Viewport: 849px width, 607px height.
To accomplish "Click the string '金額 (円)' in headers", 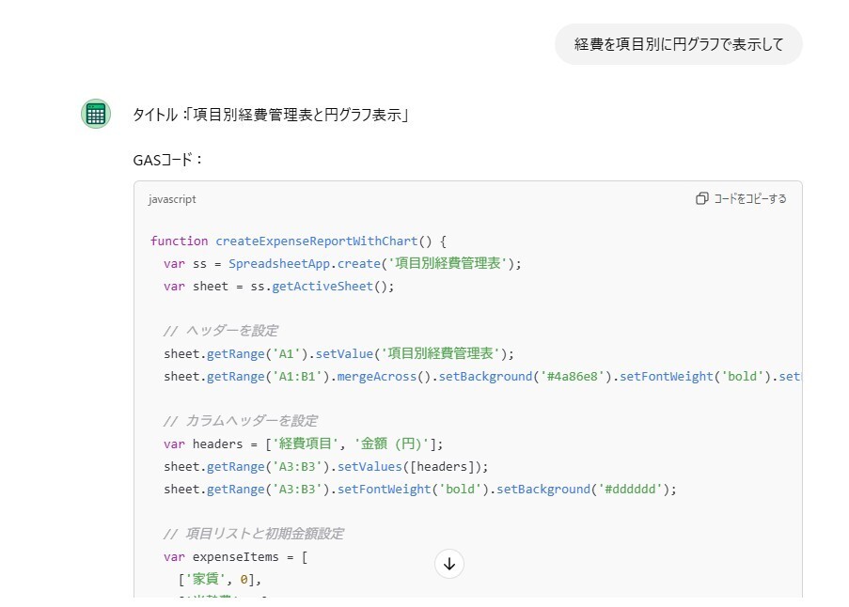I will coord(391,444).
